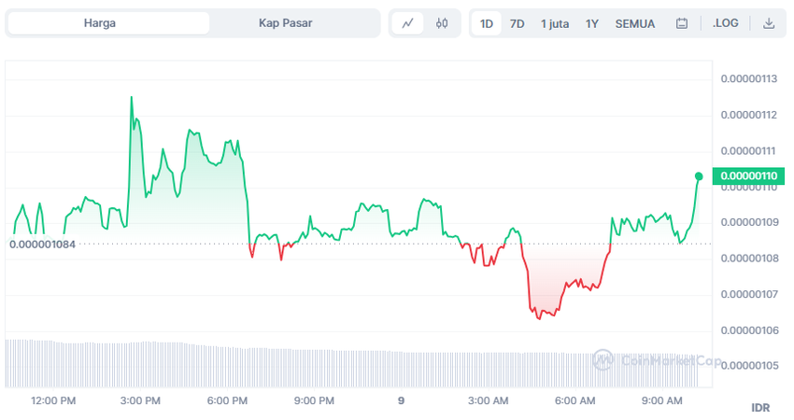Select the 7D time range
This screenshot has height=420, width=794.
tap(517, 23)
